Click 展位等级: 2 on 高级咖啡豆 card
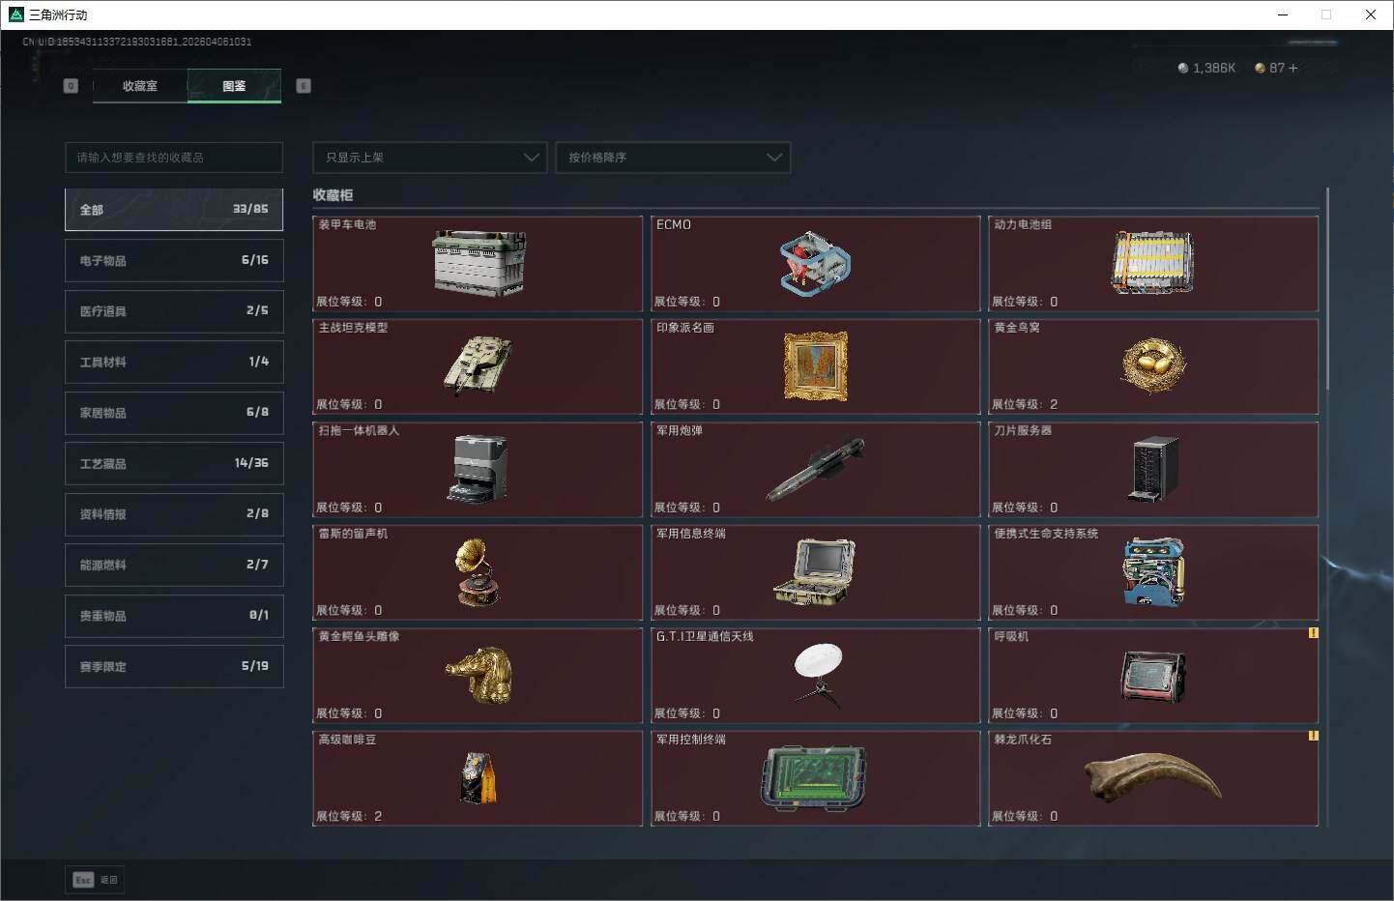 [x=349, y=817]
